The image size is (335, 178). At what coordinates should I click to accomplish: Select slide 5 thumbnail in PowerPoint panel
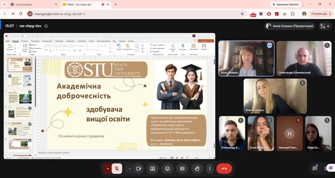(20, 129)
